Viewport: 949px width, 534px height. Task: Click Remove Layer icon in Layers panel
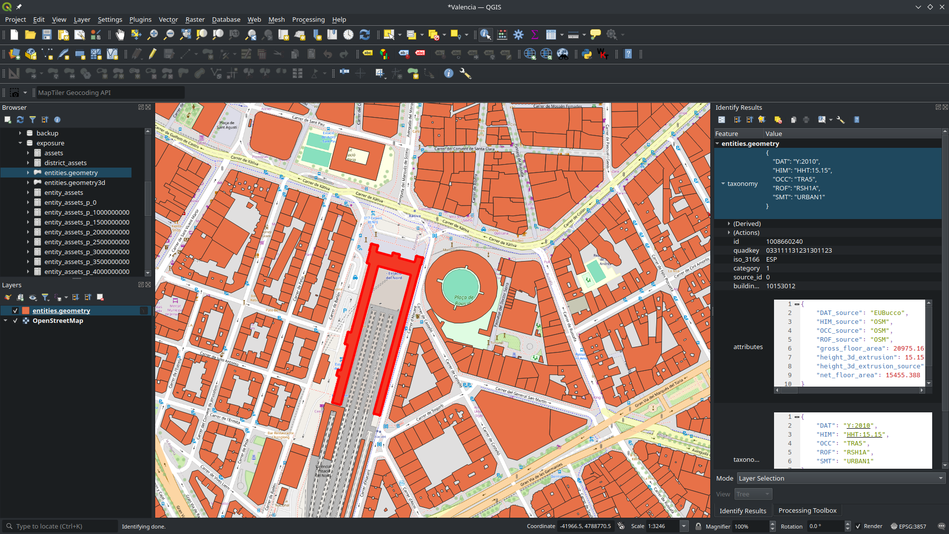(x=100, y=297)
